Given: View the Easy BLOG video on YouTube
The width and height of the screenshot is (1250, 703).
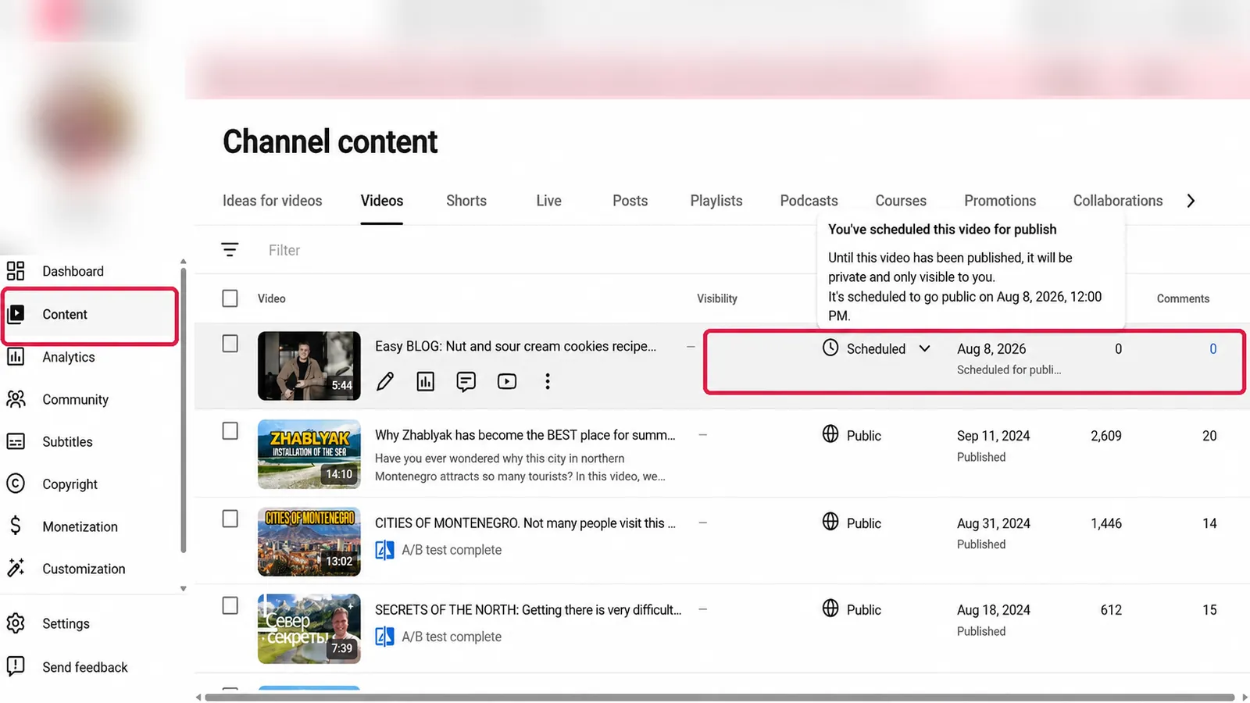Looking at the screenshot, I should click(507, 381).
